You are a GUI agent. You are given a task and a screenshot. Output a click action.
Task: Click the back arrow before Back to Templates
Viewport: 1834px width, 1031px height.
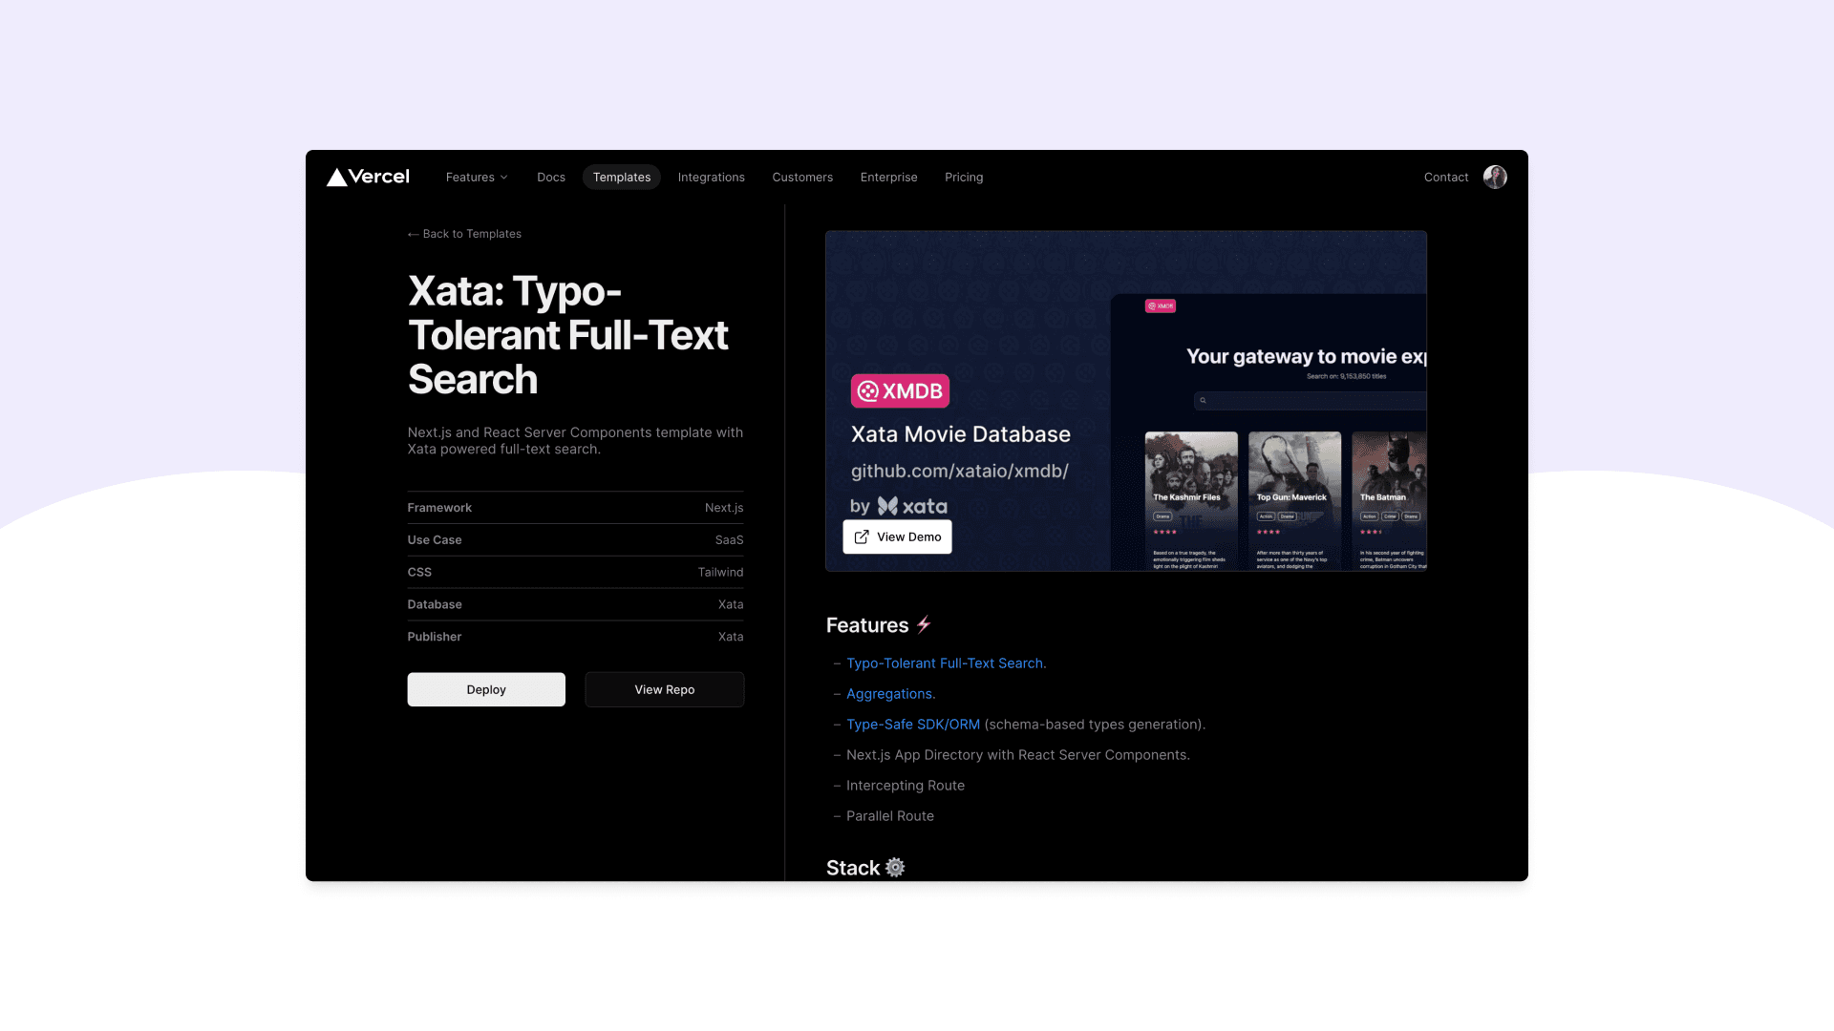point(413,233)
